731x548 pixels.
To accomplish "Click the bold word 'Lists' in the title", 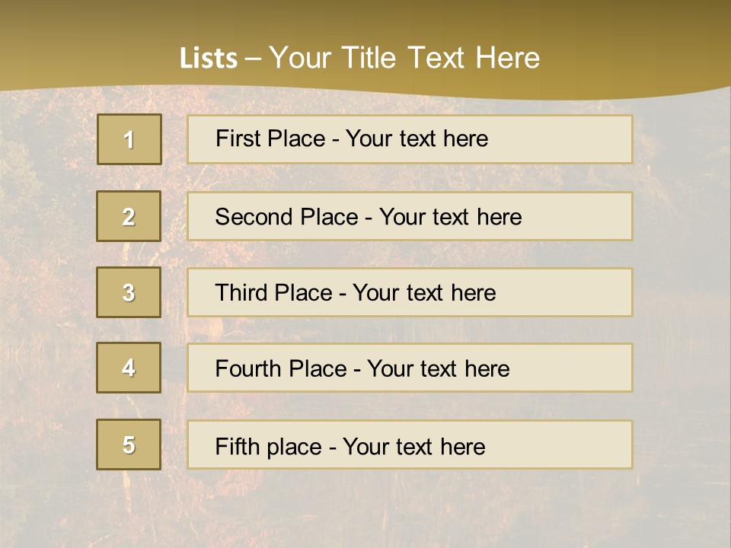I will [209, 59].
